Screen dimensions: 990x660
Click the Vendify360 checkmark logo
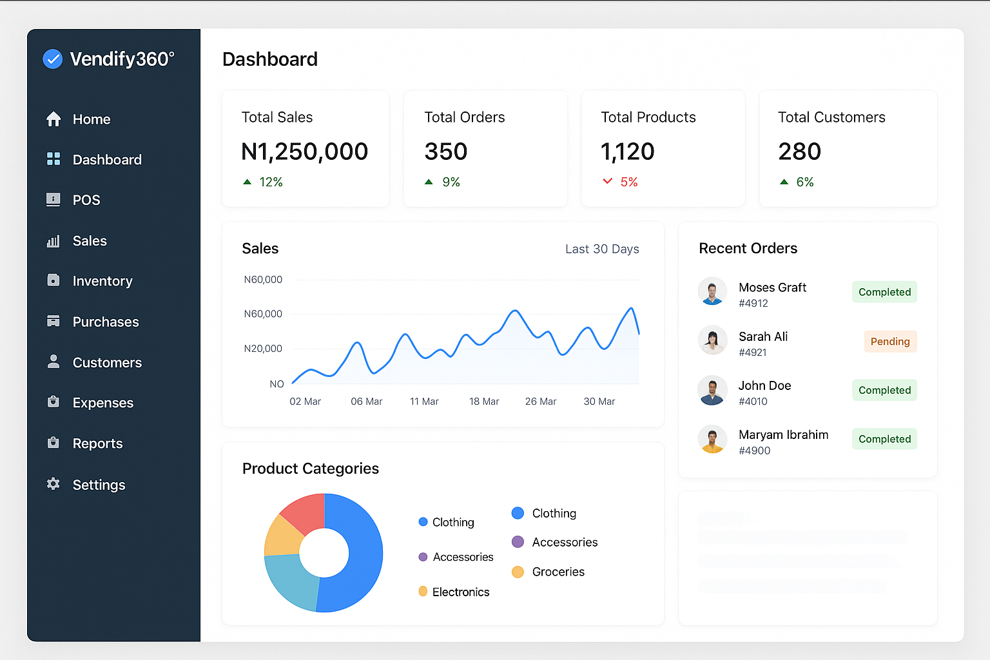(x=52, y=59)
